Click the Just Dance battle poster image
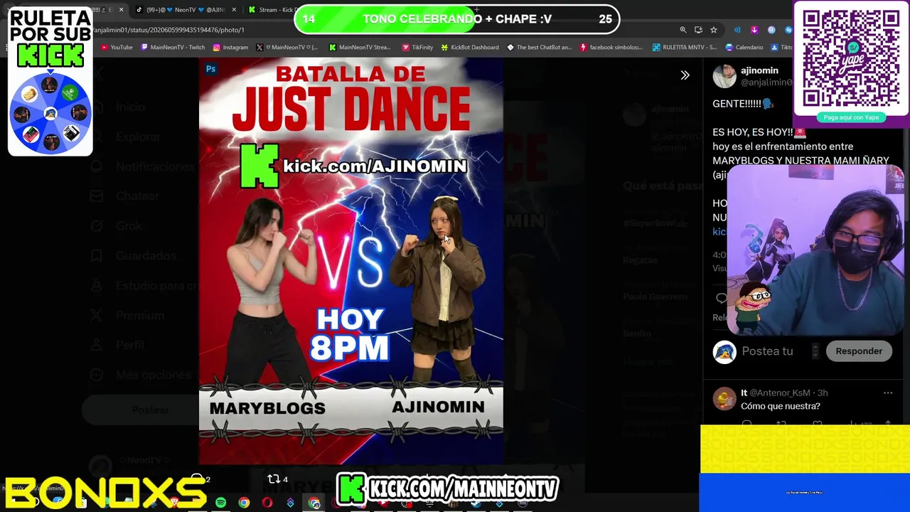 coord(351,261)
